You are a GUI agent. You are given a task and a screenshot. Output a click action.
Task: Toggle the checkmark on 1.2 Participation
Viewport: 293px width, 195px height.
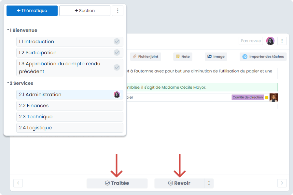[117, 53]
